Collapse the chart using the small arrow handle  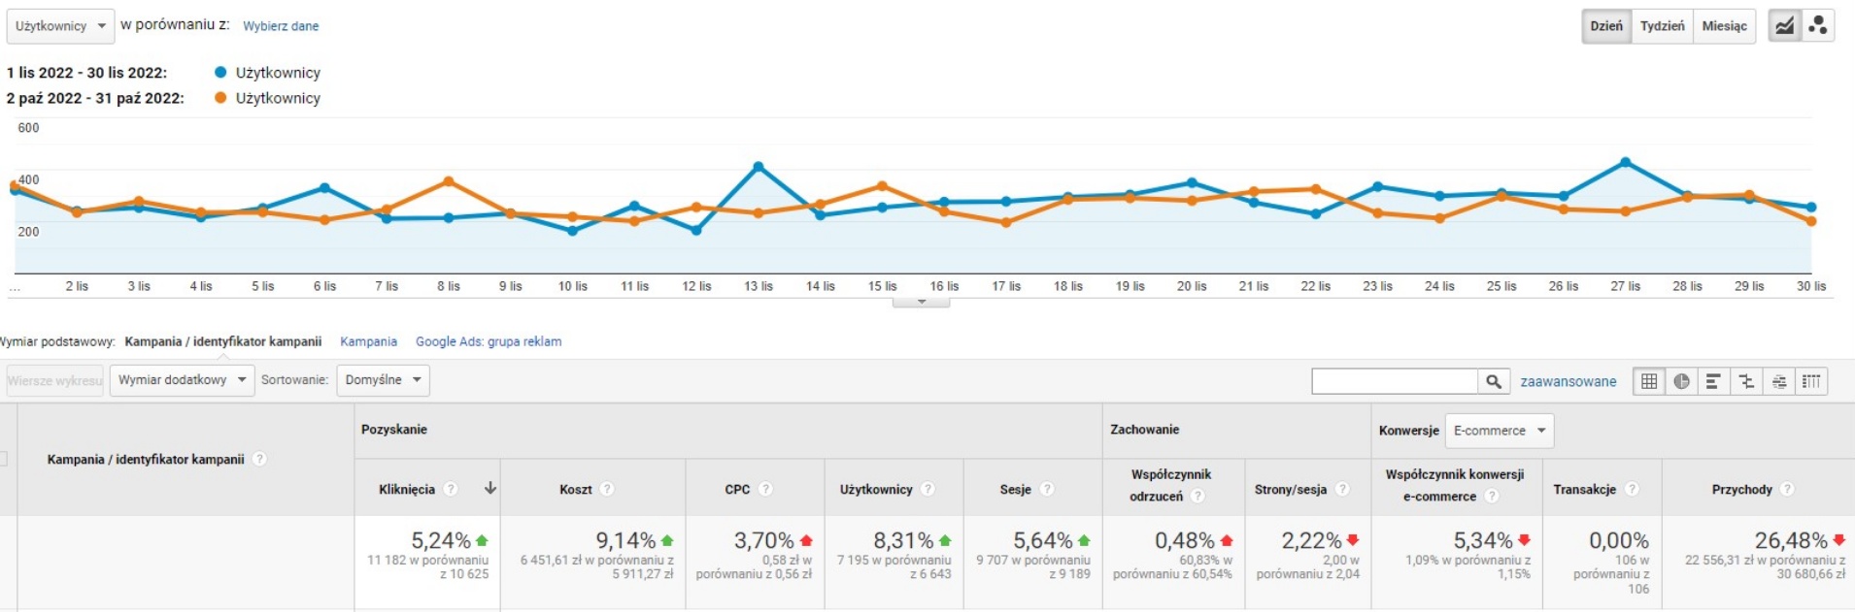[921, 302]
